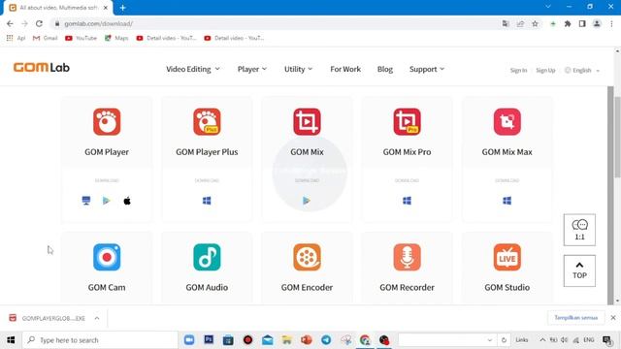This screenshot has width=621, height=349.
Task: Open the Apps bookmark shortcut
Action: point(16,38)
